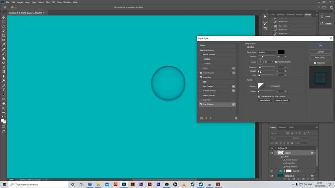Open Microsoft Edge from the taskbar
The width and height of the screenshot is (335, 188).
[90, 184]
